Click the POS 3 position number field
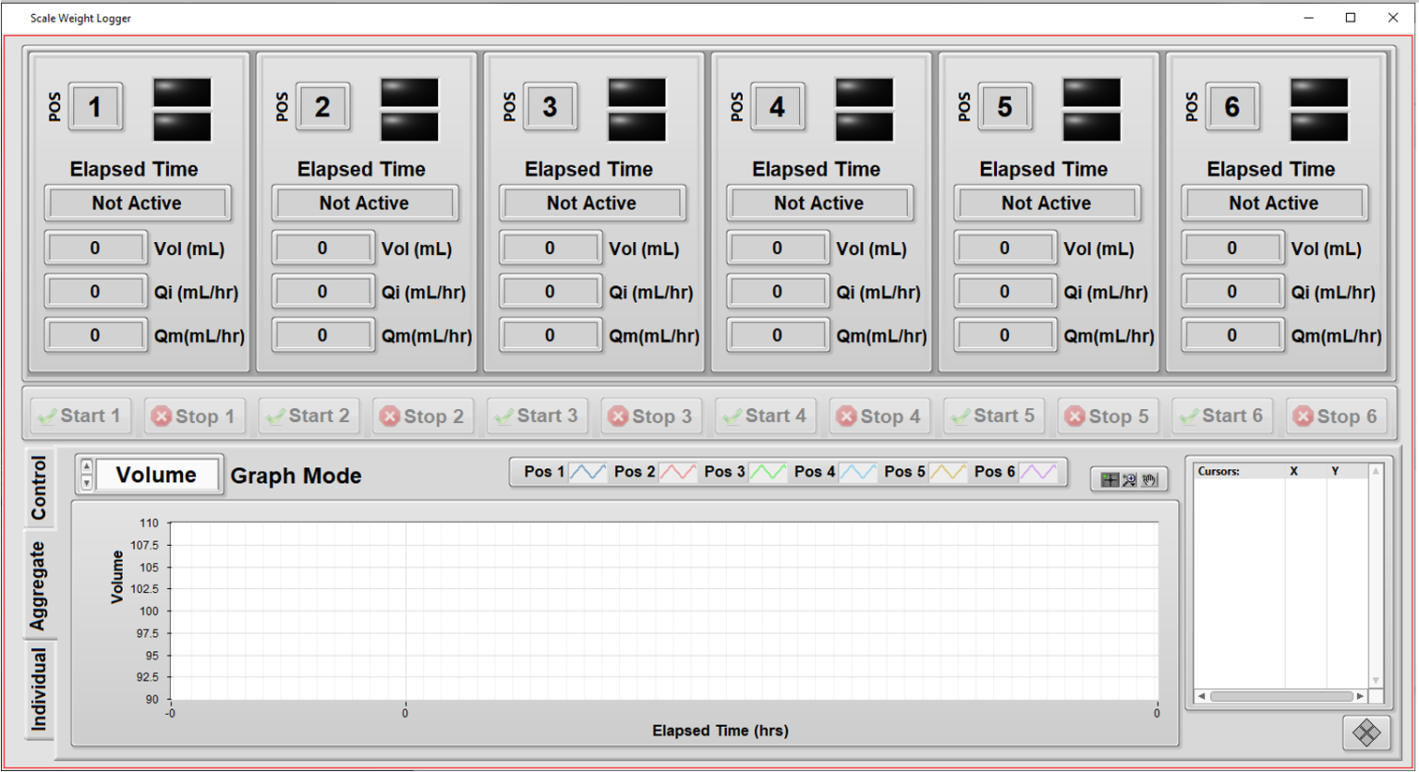Viewport: 1419px width, 772px height. pyautogui.click(x=551, y=106)
